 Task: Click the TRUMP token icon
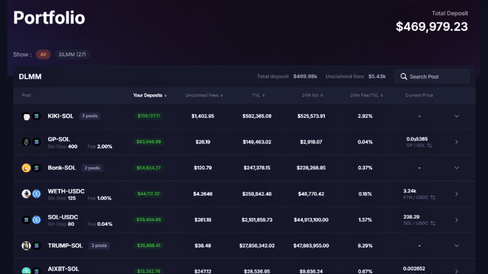pyautogui.click(x=26, y=246)
